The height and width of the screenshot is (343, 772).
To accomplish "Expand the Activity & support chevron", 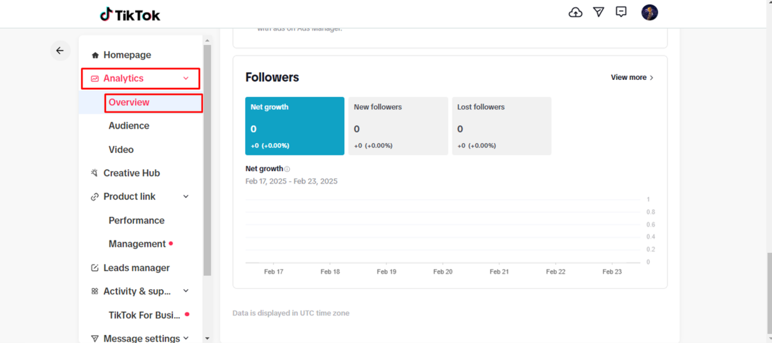I will pos(186,291).
